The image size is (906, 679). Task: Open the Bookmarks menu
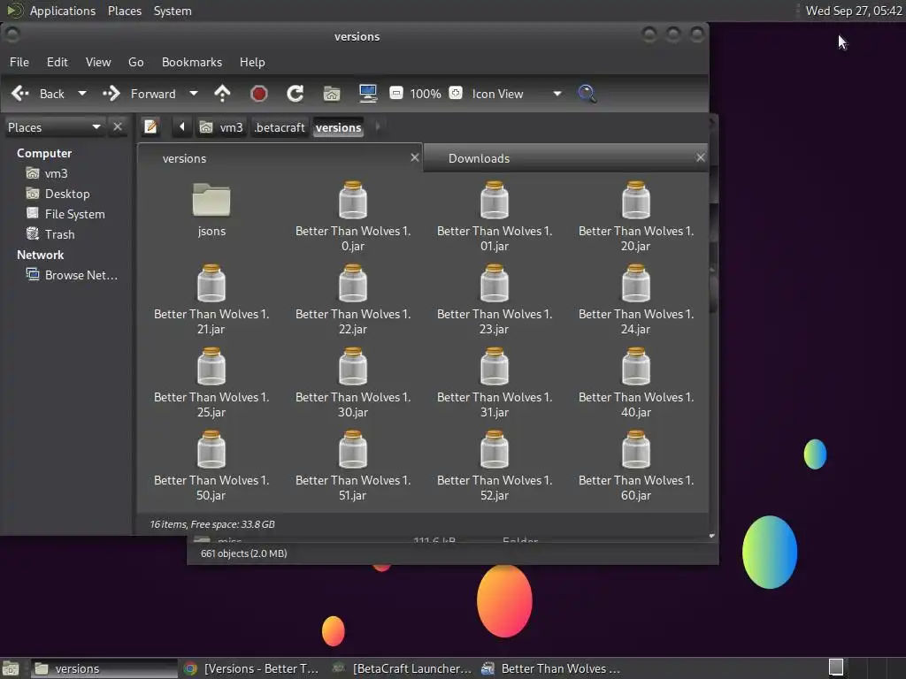point(192,62)
